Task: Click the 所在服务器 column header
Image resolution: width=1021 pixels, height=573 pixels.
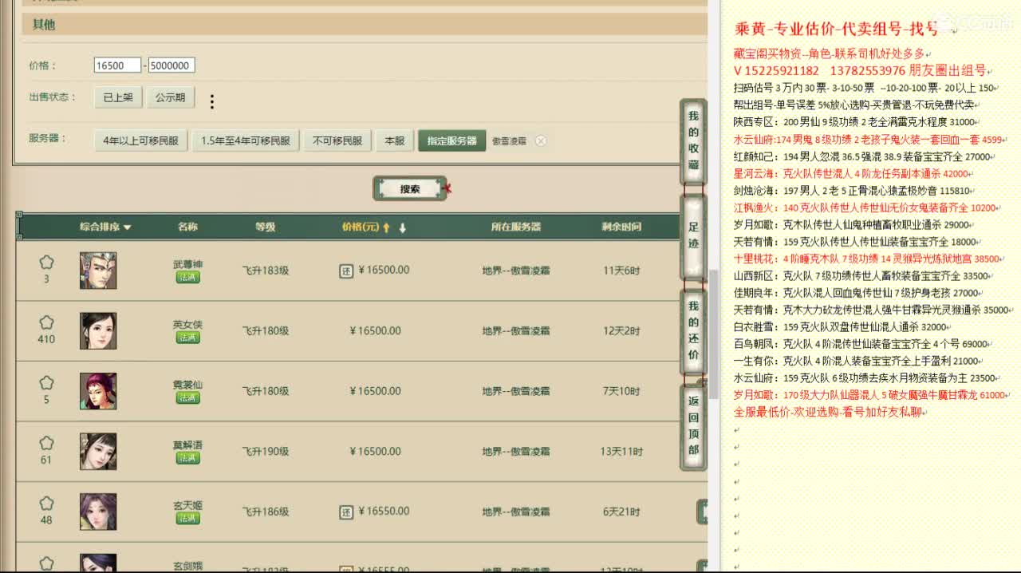Action: pos(516,227)
